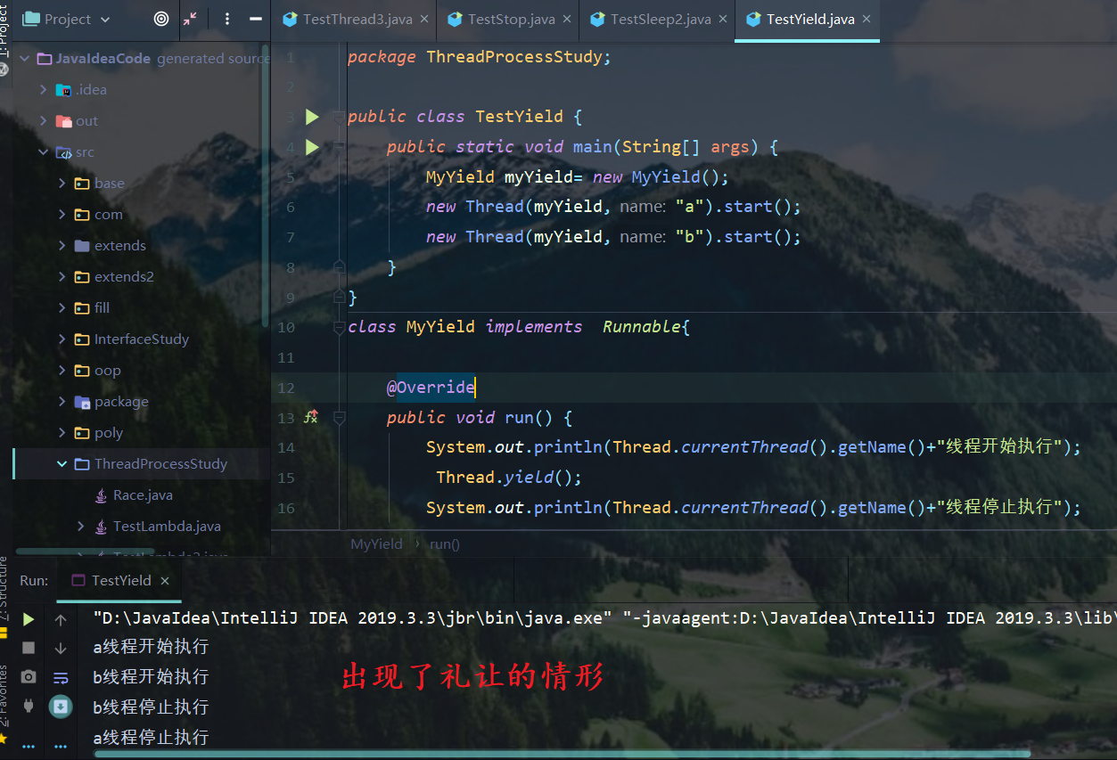Expand the .idea folder chevron
The width and height of the screenshot is (1117, 760).
43,90
